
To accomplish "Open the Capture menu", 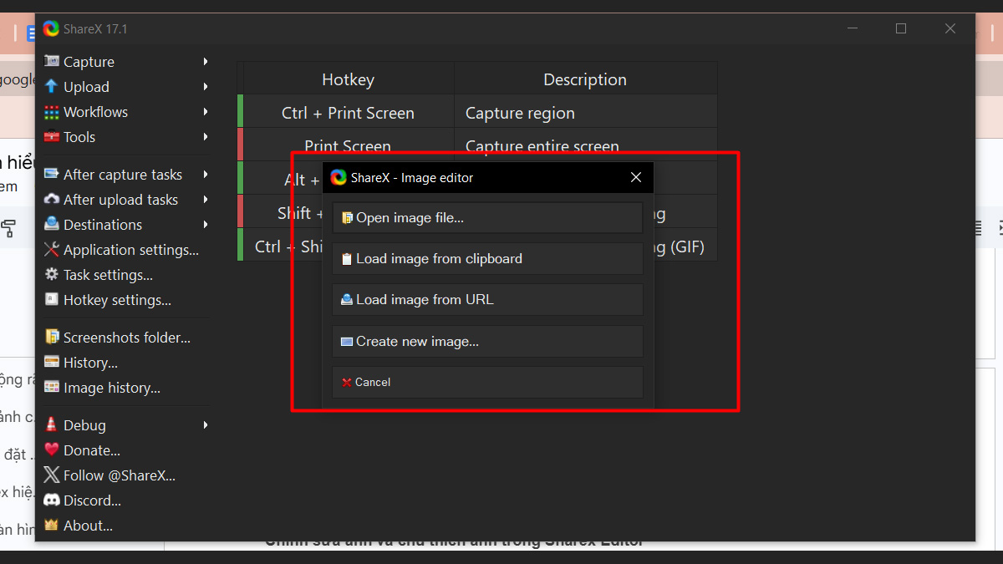I will pyautogui.click(x=126, y=62).
